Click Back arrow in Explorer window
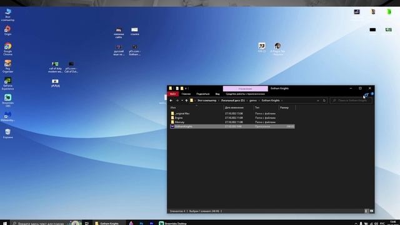The width and height of the screenshot is (400, 225). [171, 101]
